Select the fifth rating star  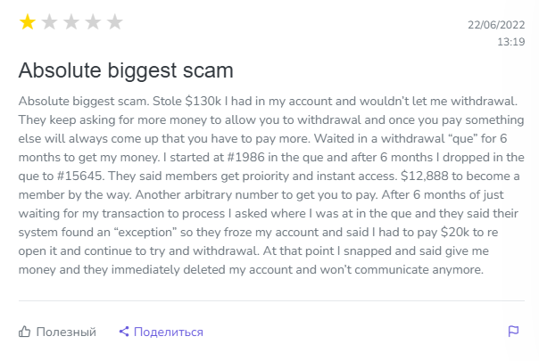(x=114, y=22)
